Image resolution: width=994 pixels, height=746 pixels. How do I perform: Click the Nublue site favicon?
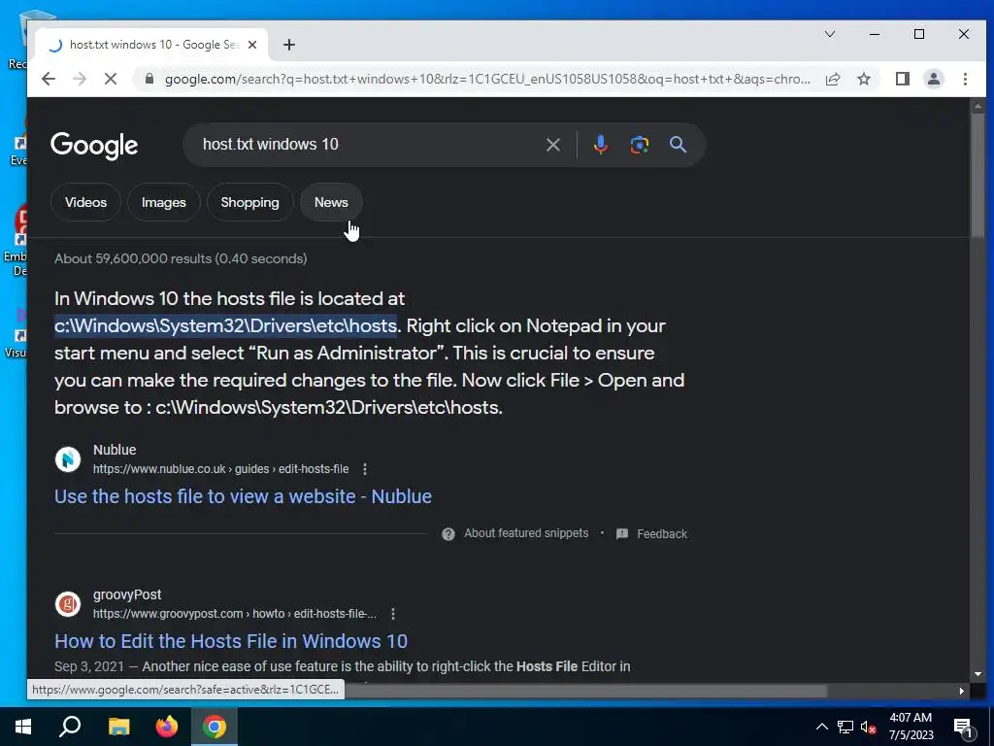click(68, 459)
